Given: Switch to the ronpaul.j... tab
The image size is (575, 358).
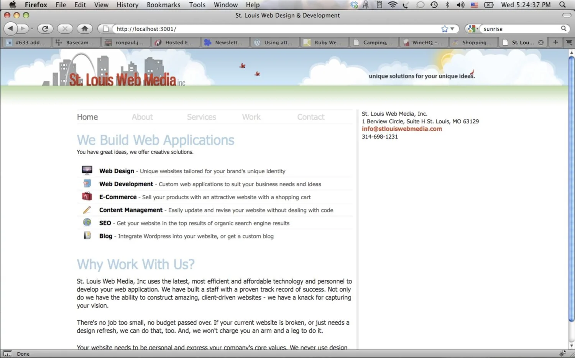Looking at the screenshot, I should [125, 43].
